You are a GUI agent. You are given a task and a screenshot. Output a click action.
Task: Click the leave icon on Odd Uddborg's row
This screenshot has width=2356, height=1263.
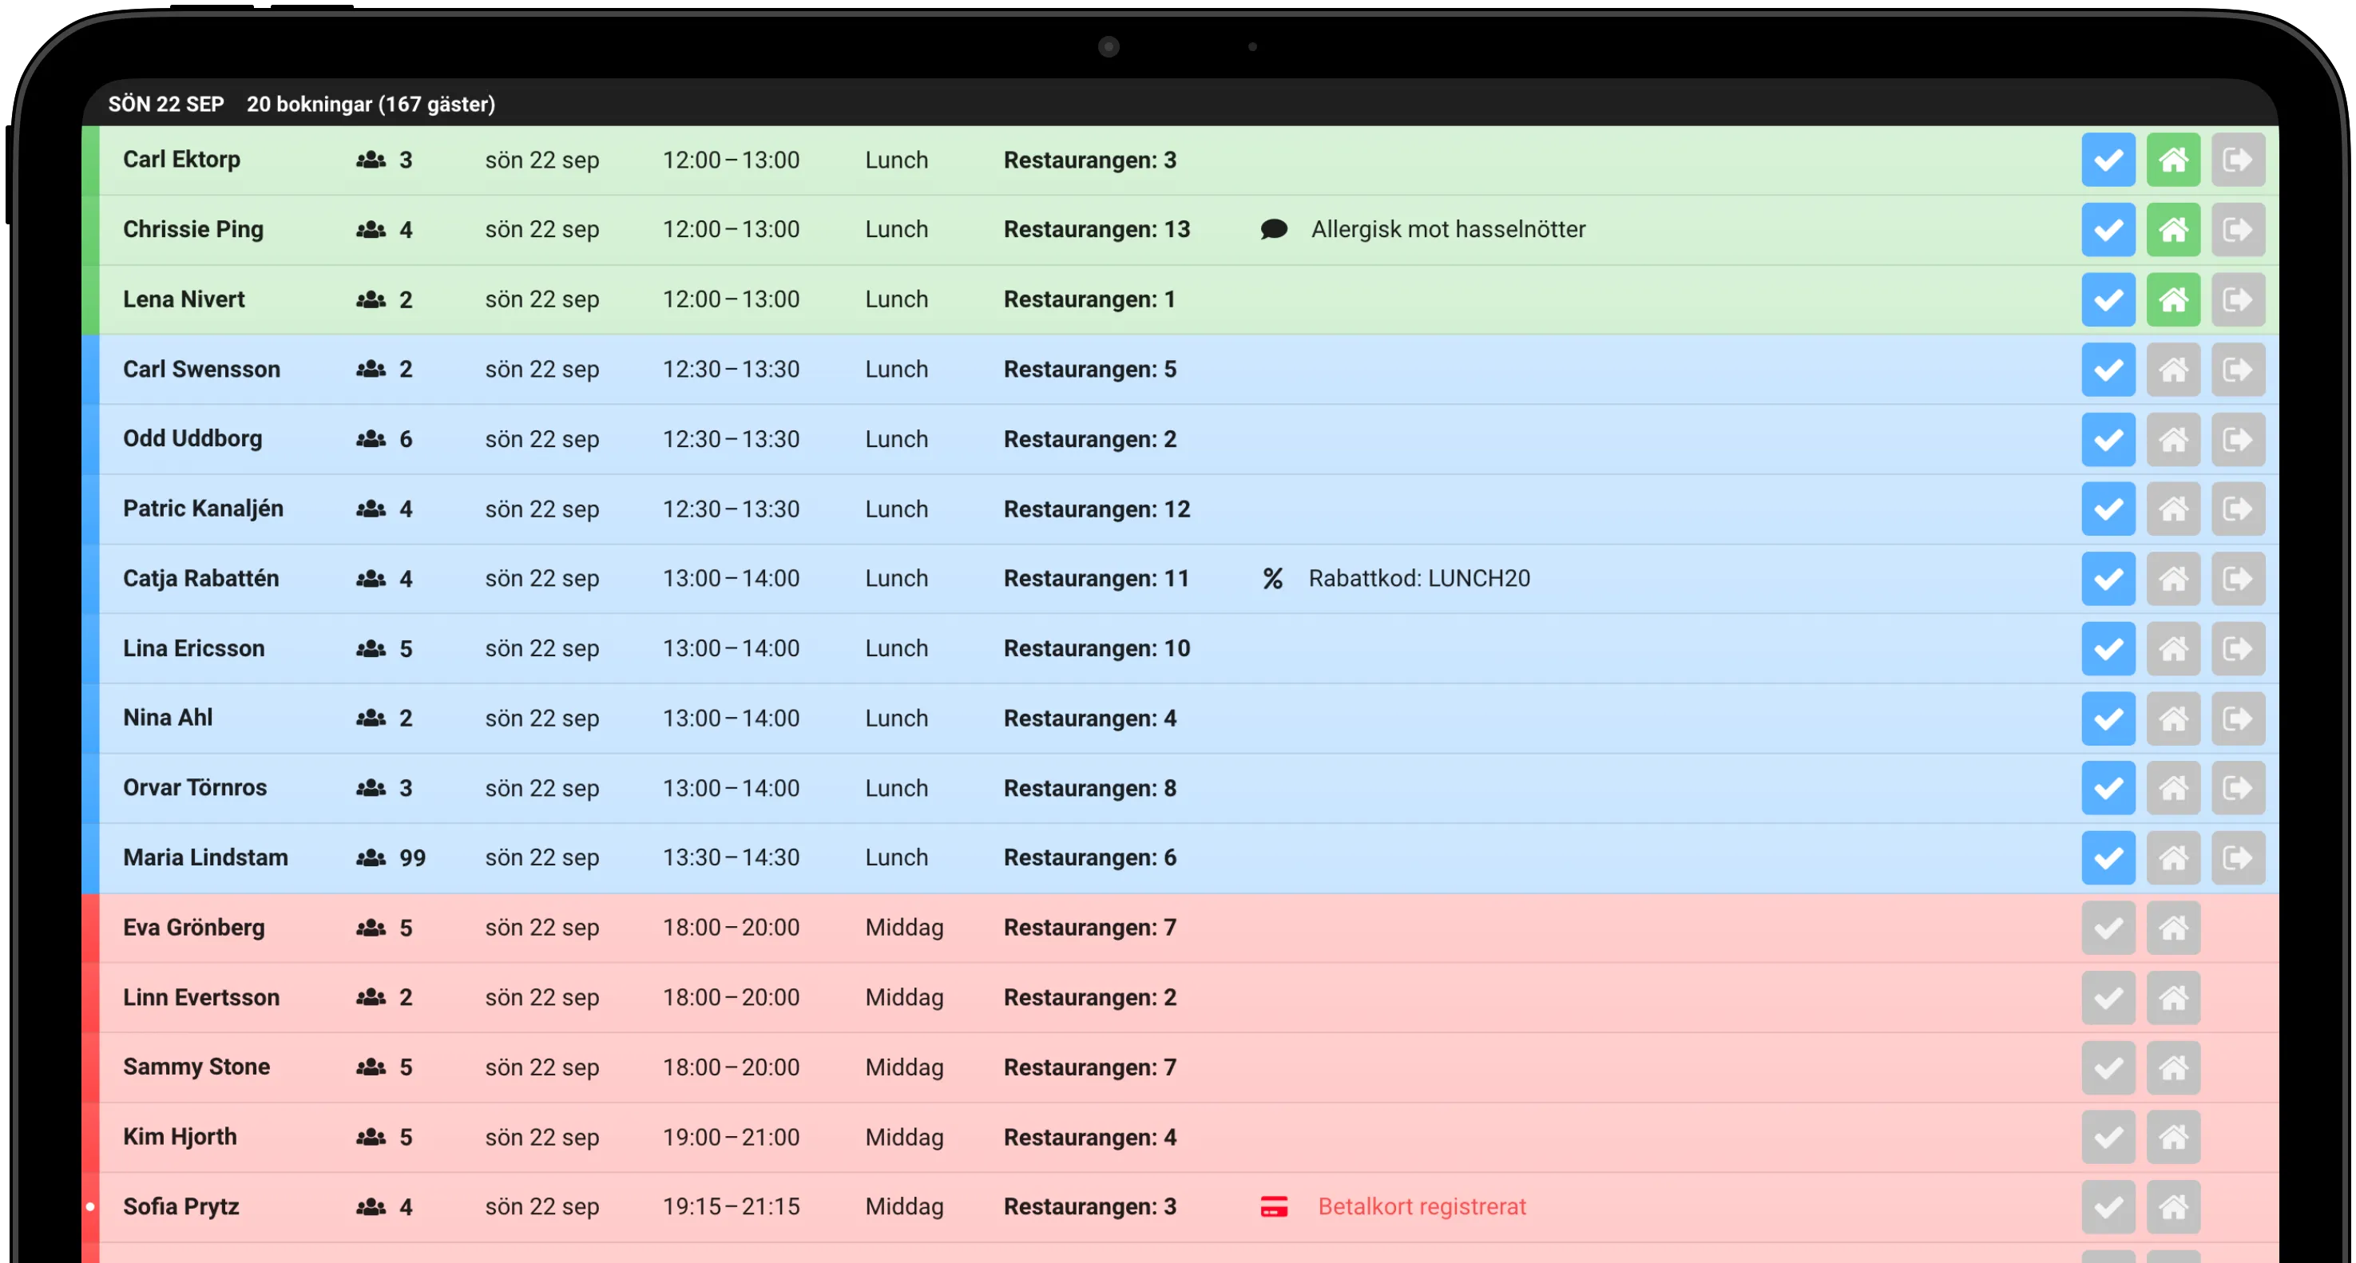pos(2237,440)
